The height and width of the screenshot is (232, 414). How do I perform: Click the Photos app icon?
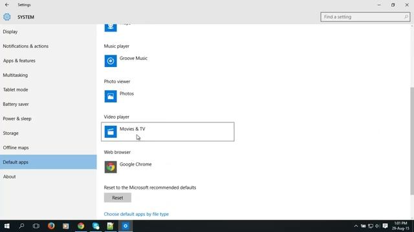tap(111, 96)
